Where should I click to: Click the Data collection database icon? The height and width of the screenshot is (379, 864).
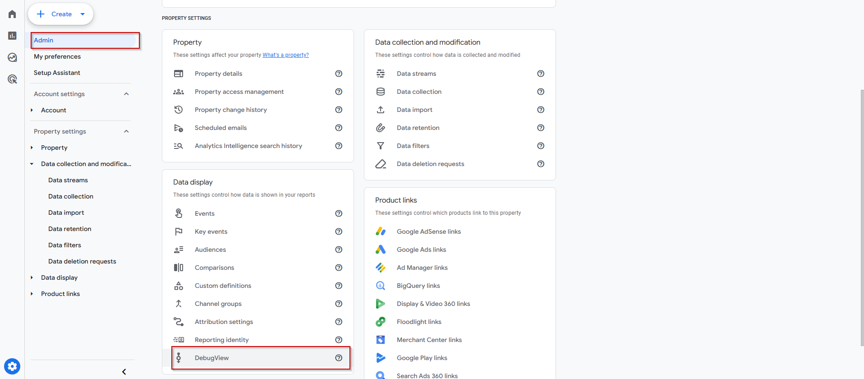click(x=381, y=92)
